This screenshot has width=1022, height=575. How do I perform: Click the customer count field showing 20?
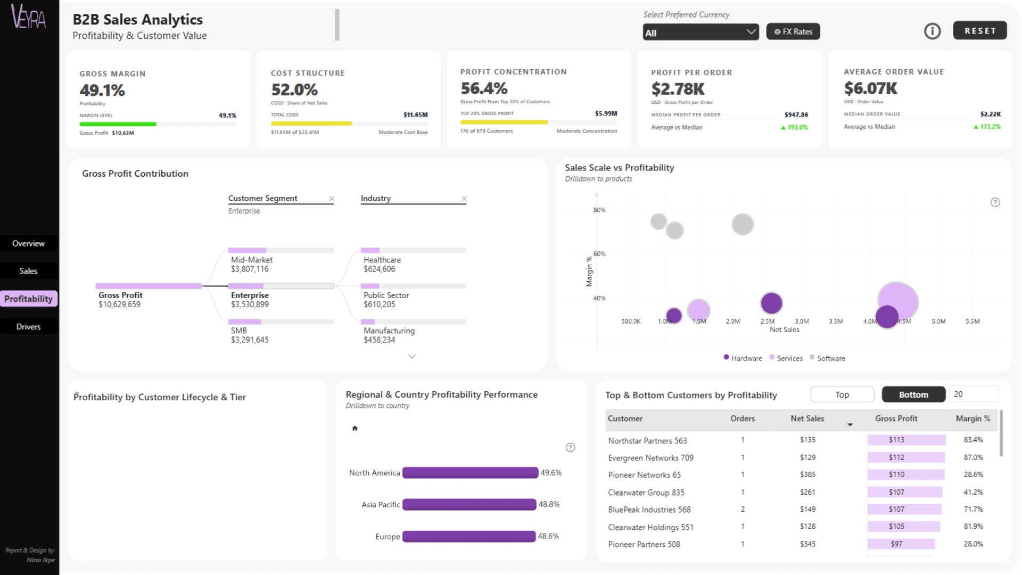(x=974, y=394)
